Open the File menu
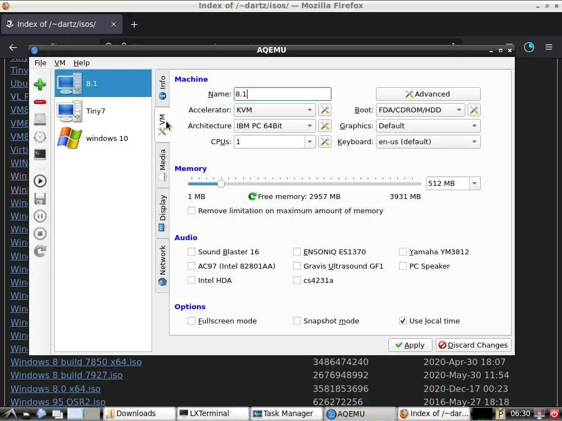This screenshot has width=562, height=421. pyautogui.click(x=41, y=62)
